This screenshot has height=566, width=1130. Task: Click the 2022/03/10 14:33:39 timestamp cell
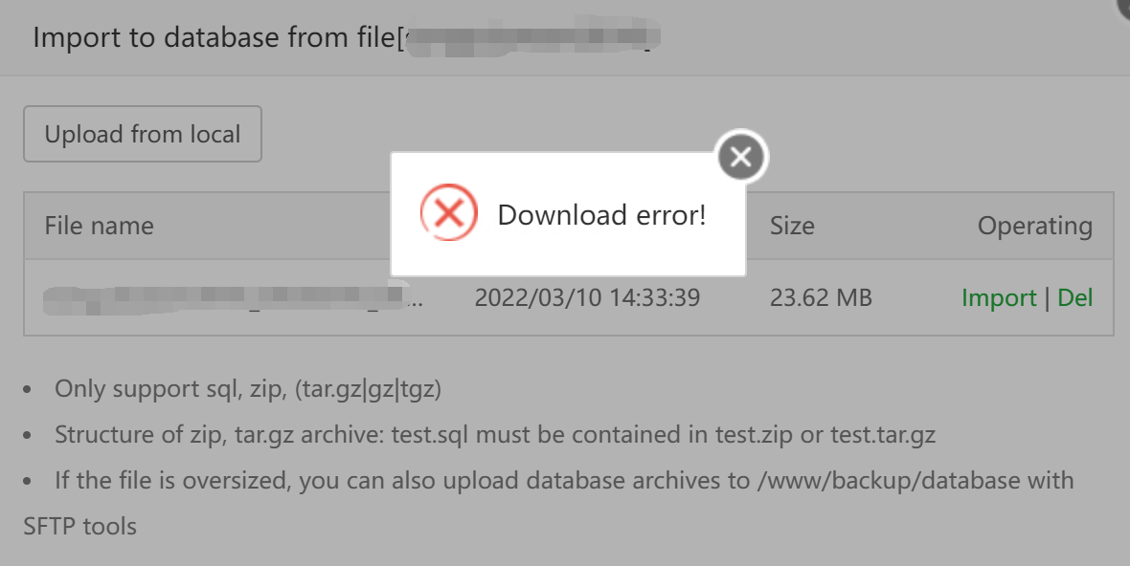click(x=587, y=297)
